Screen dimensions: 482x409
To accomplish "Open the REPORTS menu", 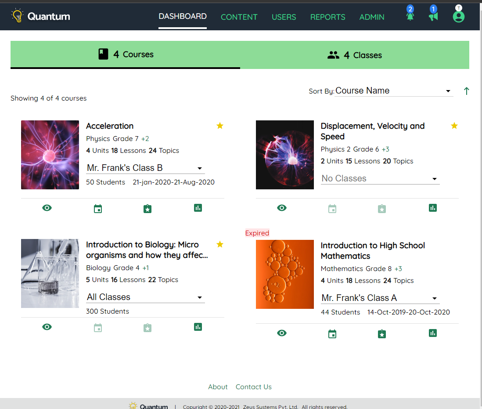I will point(327,17).
